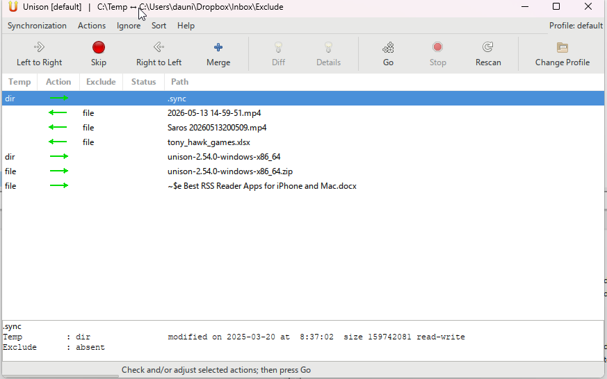Screen dimensions: 607x379
Task: Click the right arrow for unison-2.54.0-windows-x86_64 directory
Action: point(59,156)
